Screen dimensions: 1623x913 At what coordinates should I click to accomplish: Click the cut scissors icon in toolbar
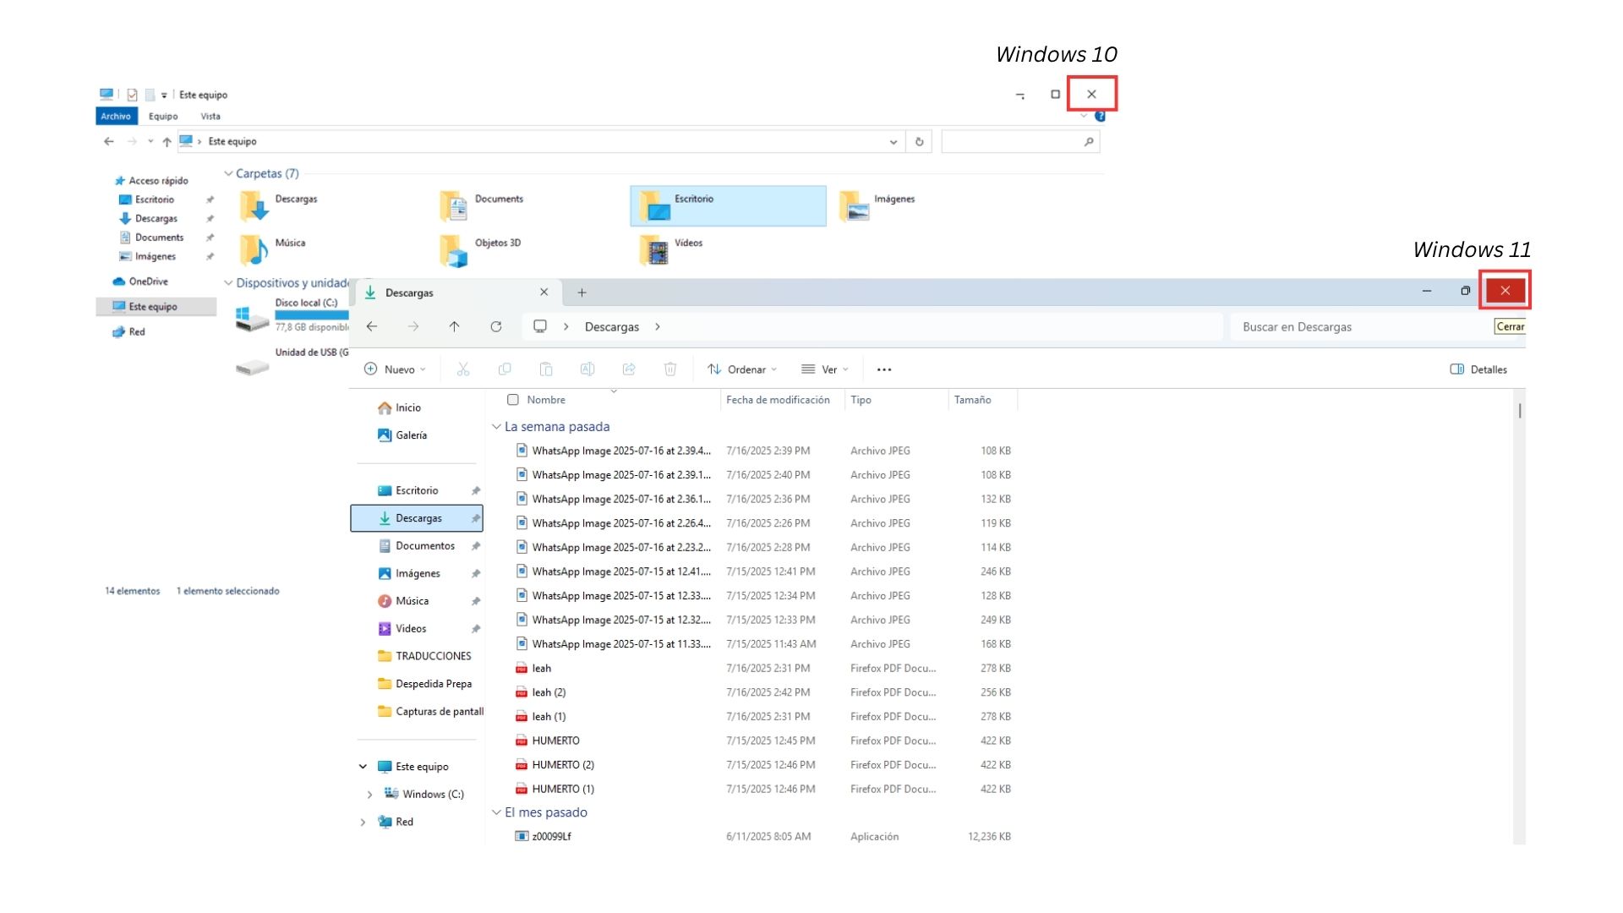(x=462, y=369)
